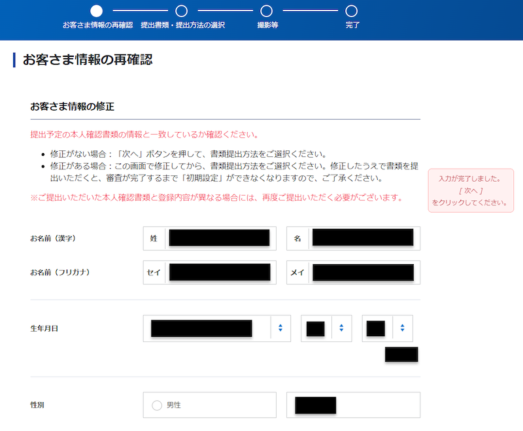
Task: Focus the メイ furigana field
Action: (x=362, y=272)
